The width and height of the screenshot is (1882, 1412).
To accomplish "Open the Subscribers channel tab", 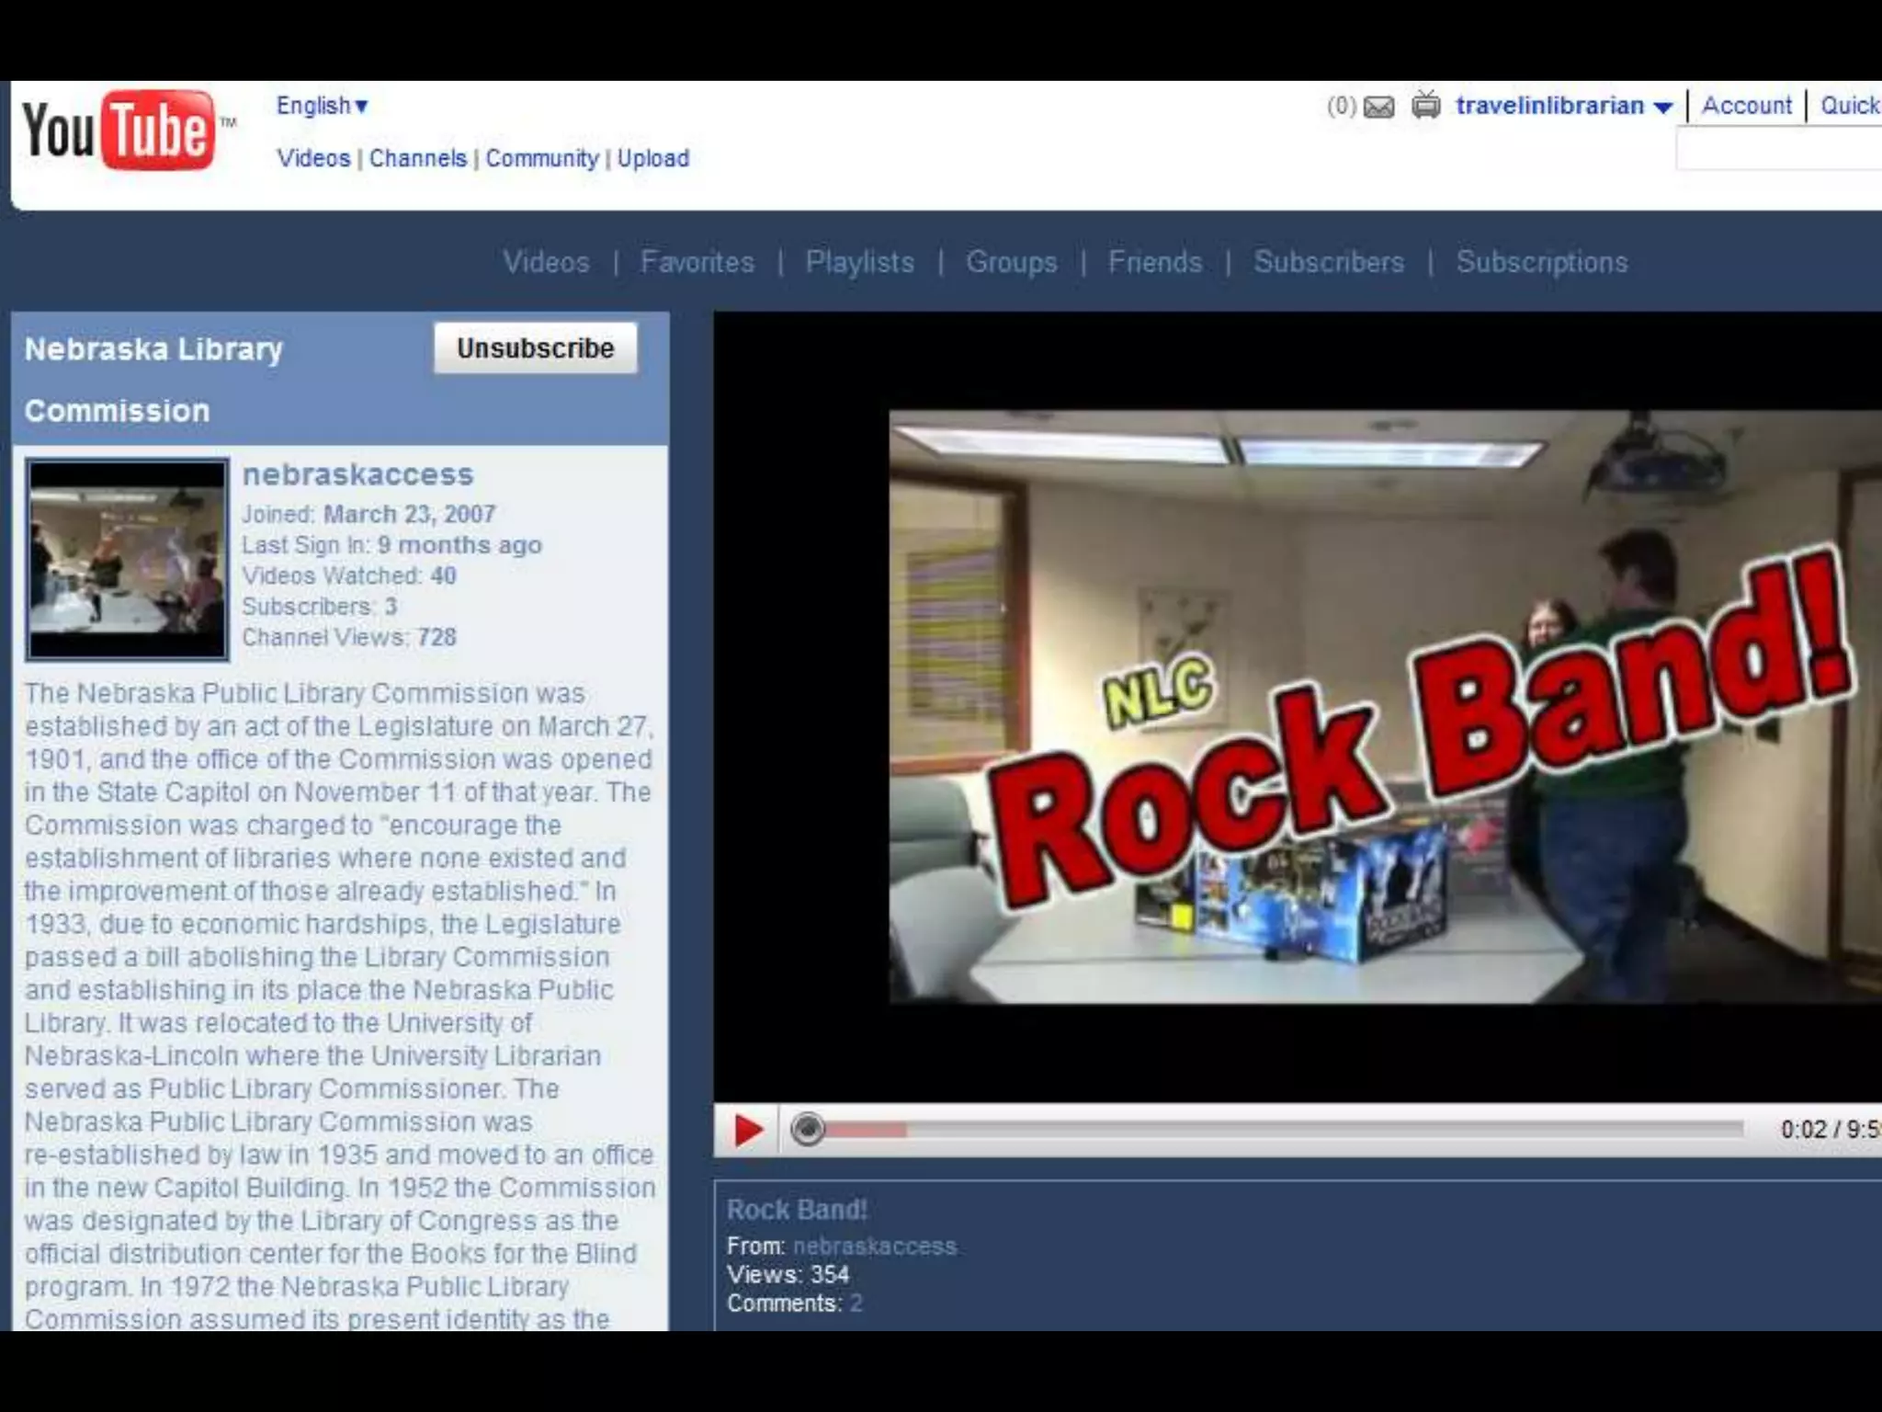I will (1329, 262).
